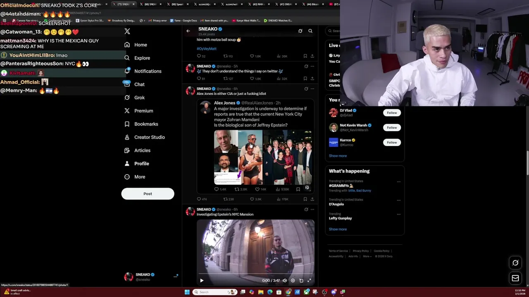Follow Kurrco

(392, 142)
